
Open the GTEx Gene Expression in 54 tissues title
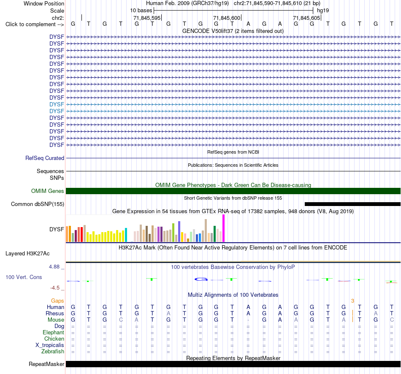[233, 211]
